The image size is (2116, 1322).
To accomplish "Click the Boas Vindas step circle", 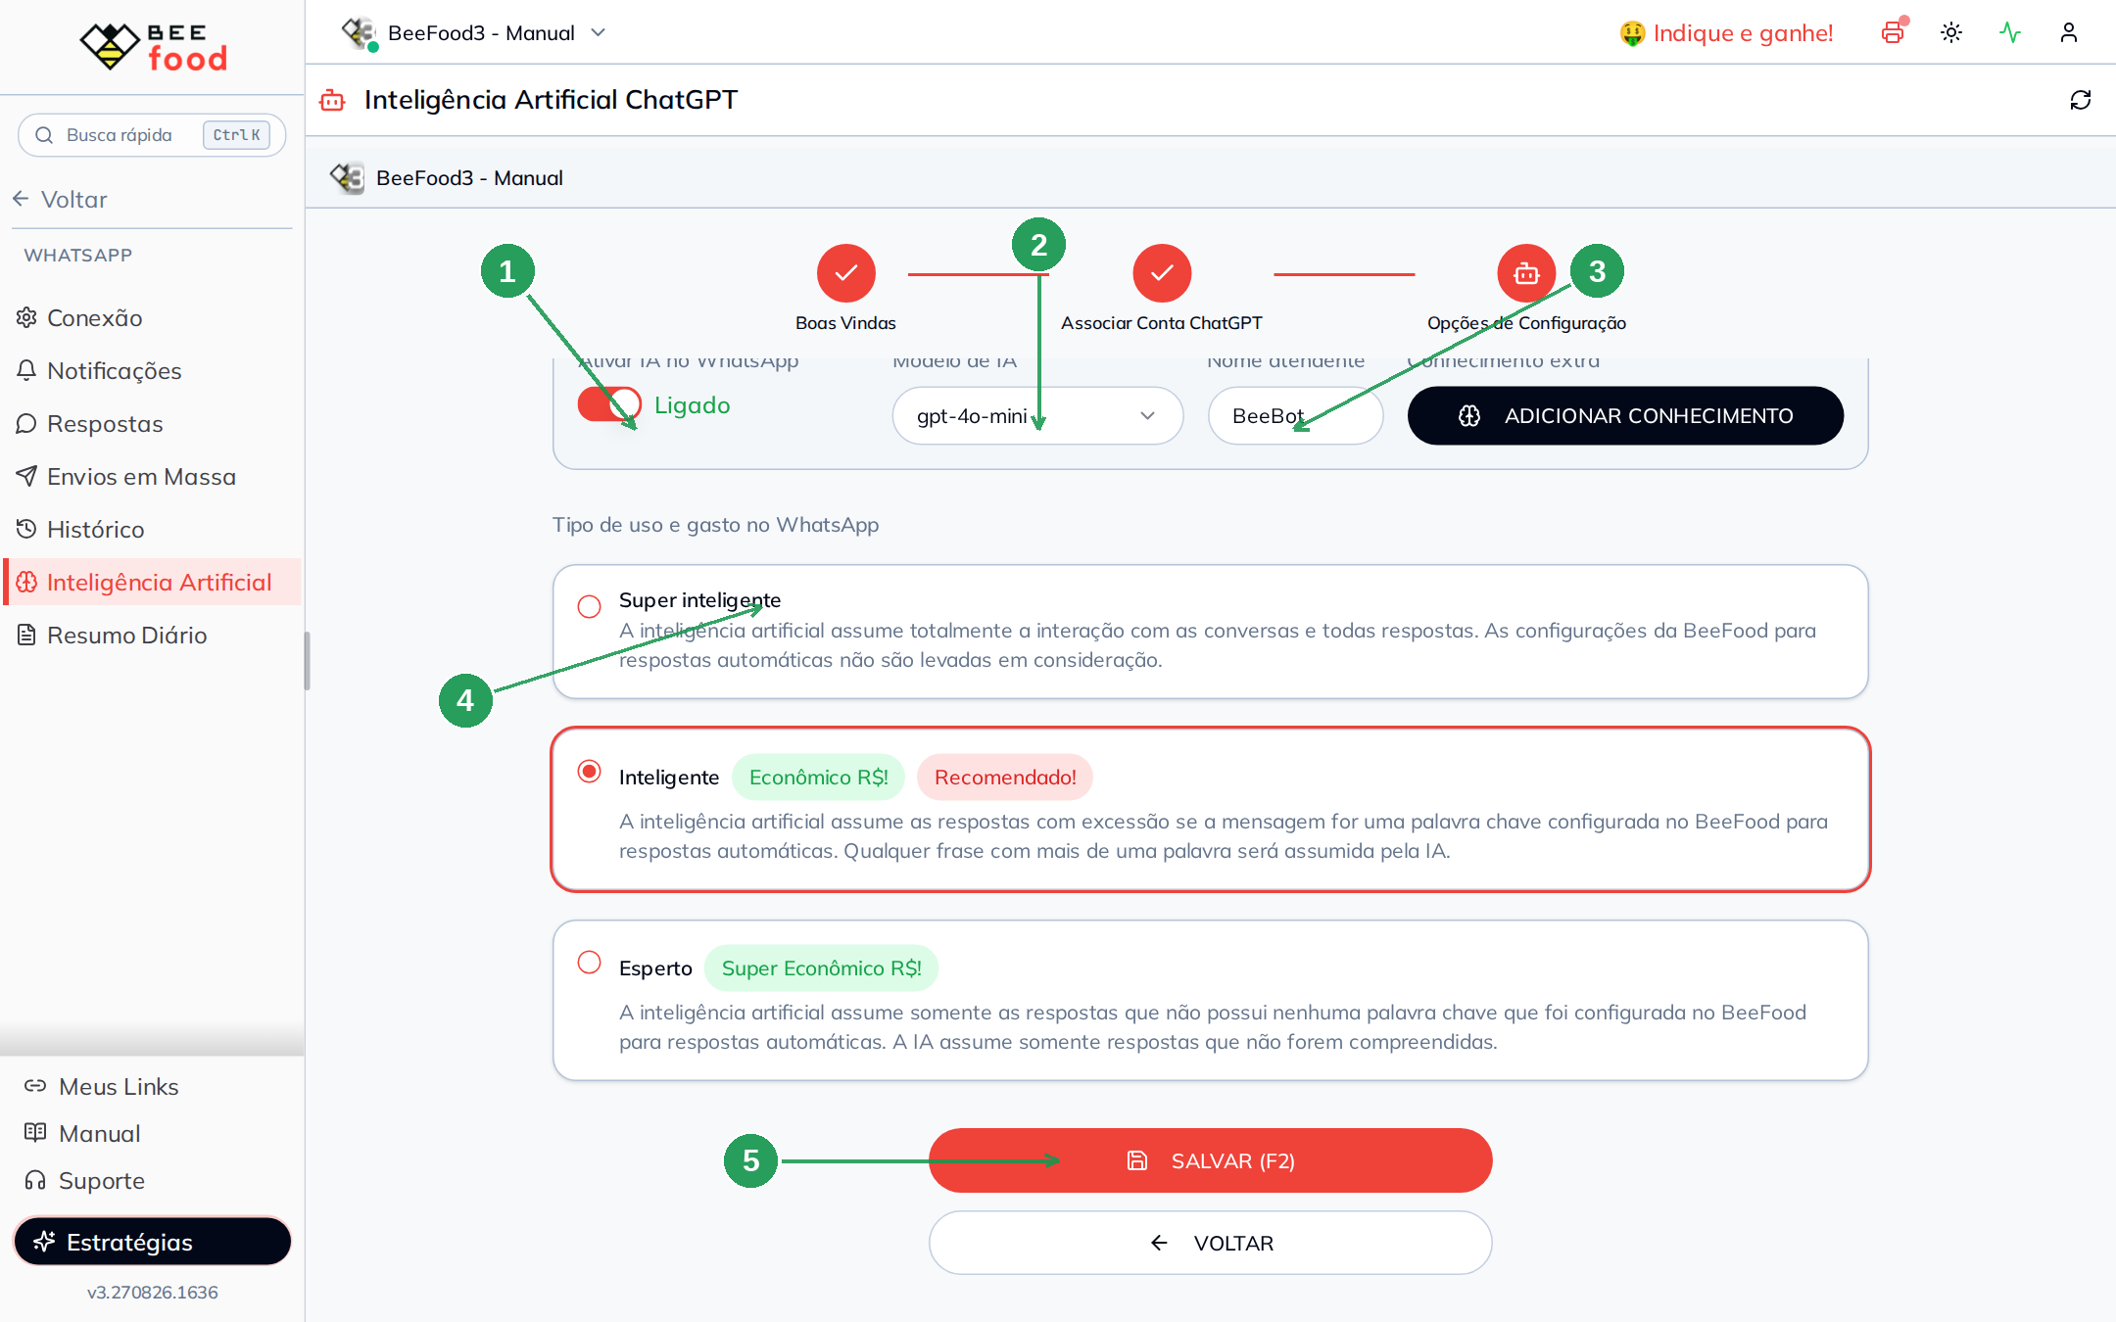I will point(846,273).
